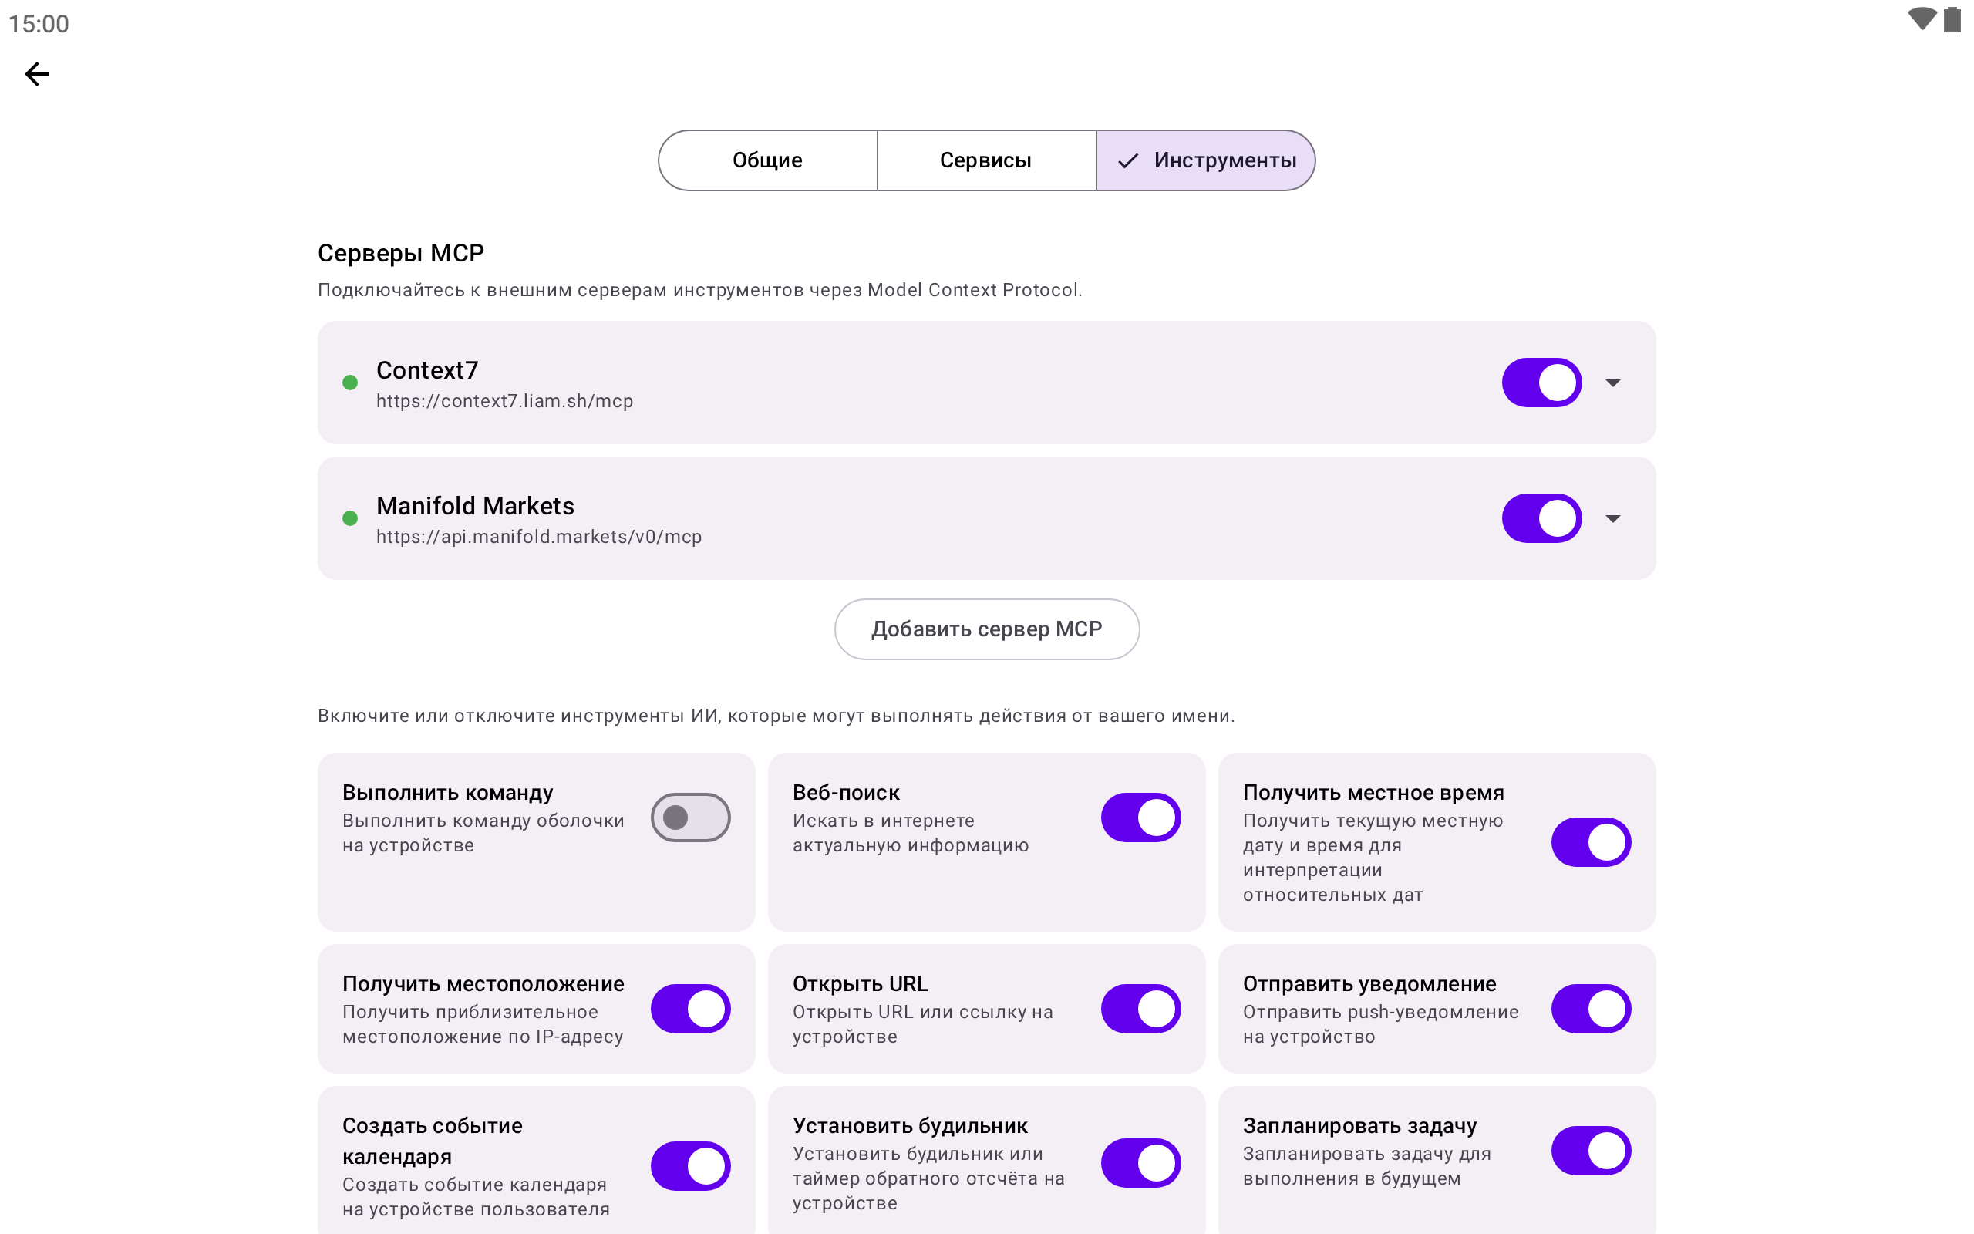Disable the Context7 server toggle

tap(1541, 383)
